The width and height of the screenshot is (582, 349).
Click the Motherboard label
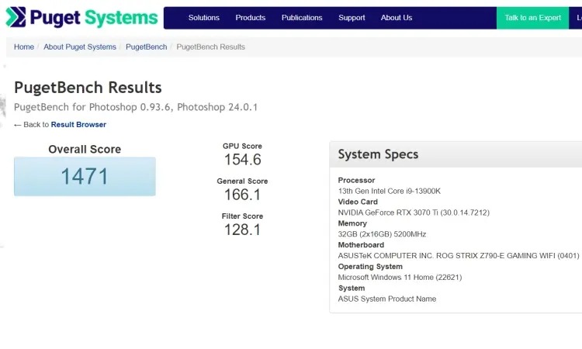[361, 245]
